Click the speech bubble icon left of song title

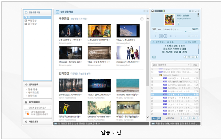tap(154, 29)
